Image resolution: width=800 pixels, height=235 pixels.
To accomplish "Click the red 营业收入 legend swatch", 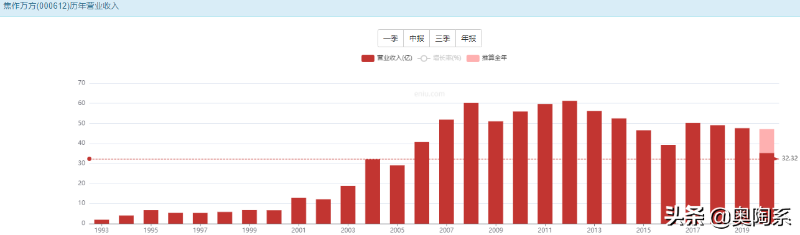I will [x=368, y=58].
